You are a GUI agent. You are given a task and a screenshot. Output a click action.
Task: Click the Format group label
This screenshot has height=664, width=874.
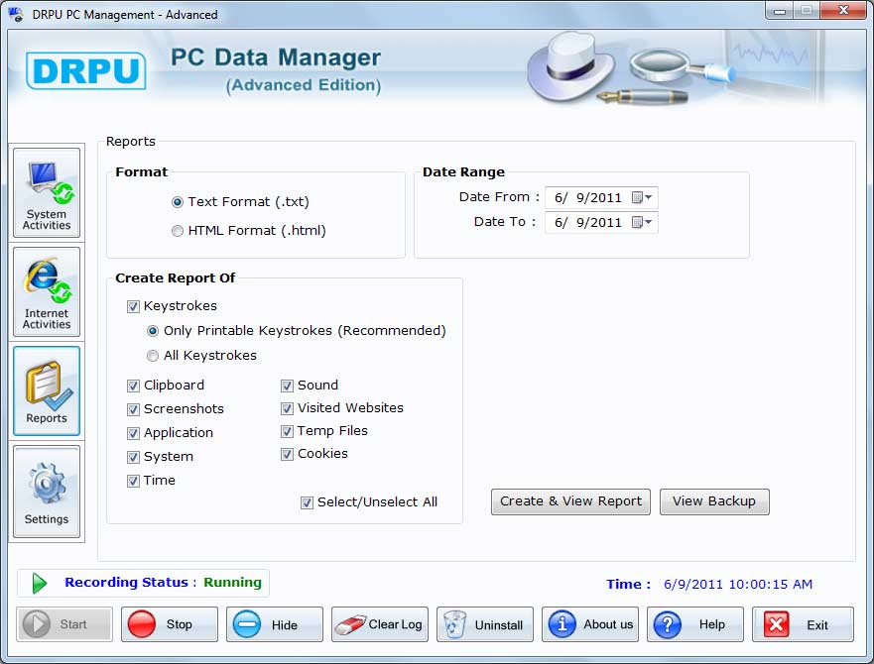click(141, 172)
